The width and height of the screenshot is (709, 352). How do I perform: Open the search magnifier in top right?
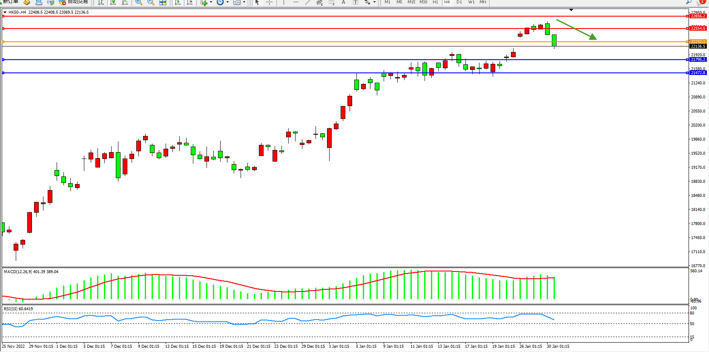click(689, 2)
